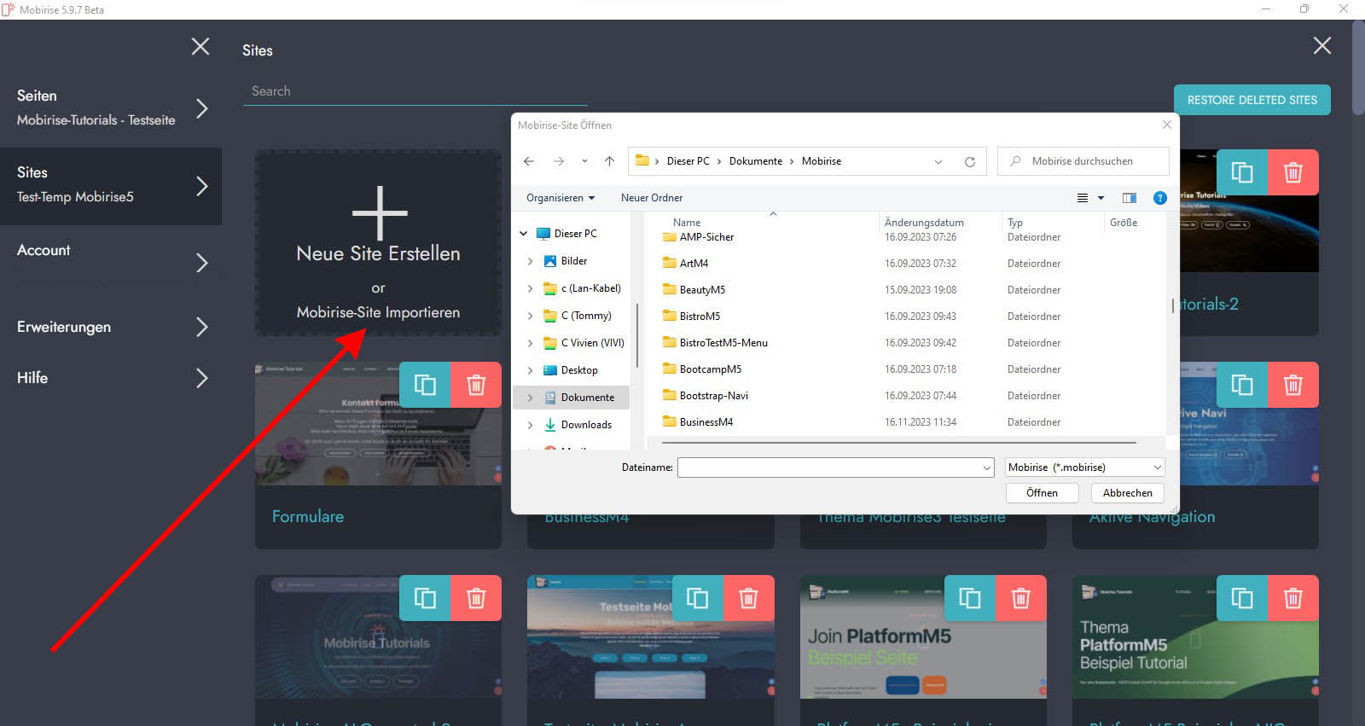This screenshot has height=726, width=1365.
Task: Open the Erweiterungen menu section
Action: click(111, 327)
